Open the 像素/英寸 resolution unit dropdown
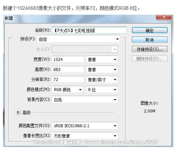The image size is (175, 148). point(102,79)
